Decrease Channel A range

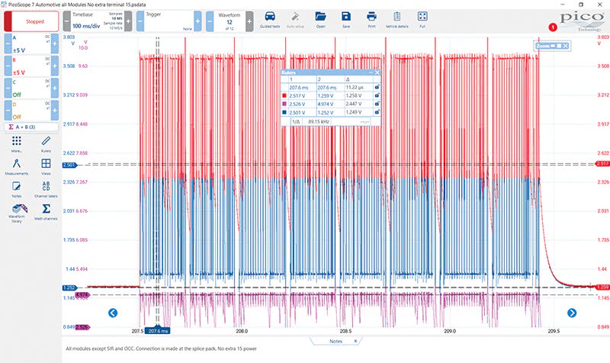click(x=8, y=43)
